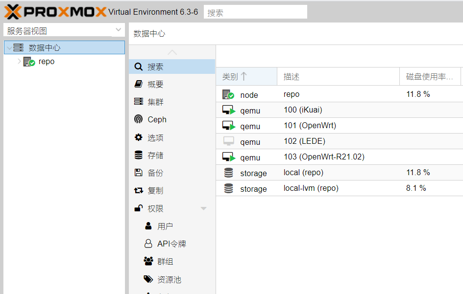Image resolution: width=463 pixels, height=294 pixels.
Task: Collapse the 数据中心 tree node
Action: [x=9, y=48]
